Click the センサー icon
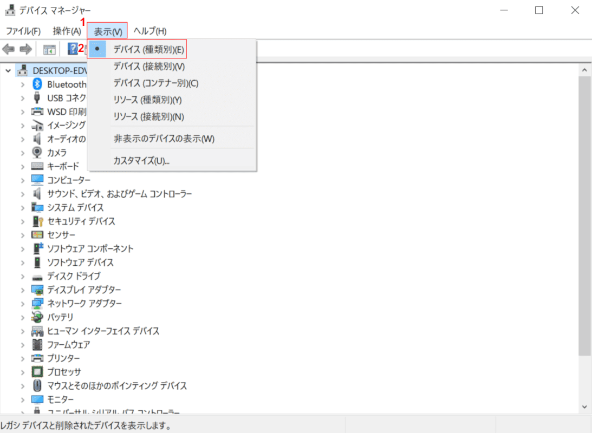 click(37, 234)
